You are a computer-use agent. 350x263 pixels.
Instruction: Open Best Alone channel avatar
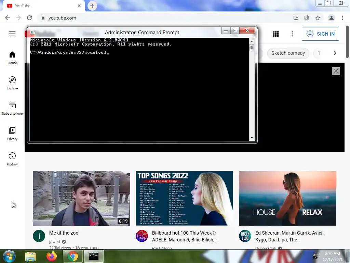142,236
